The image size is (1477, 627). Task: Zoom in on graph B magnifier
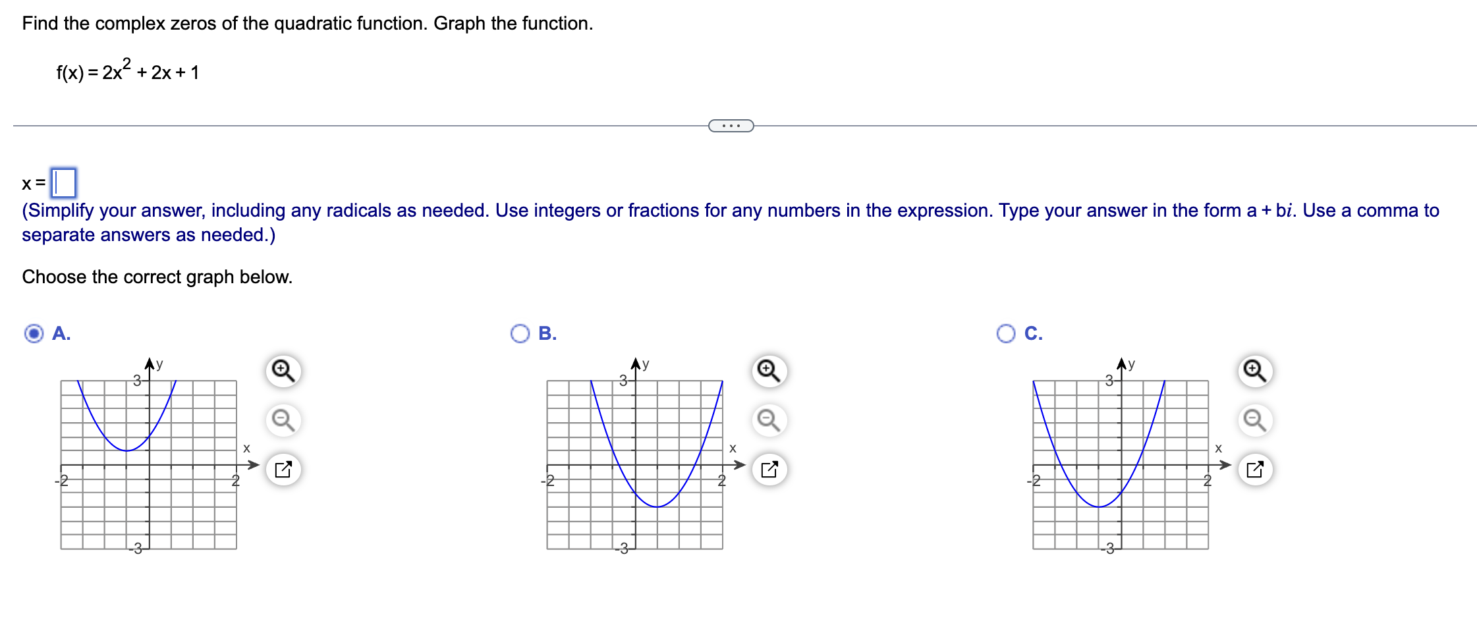[769, 371]
